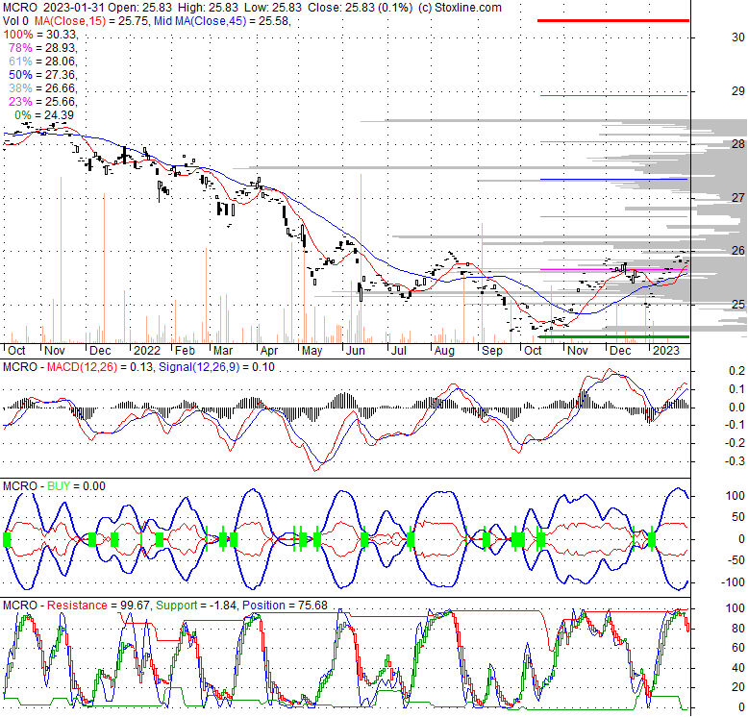Select the 2023-01-31 date in header
The image size is (748, 717).
point(74,8)
